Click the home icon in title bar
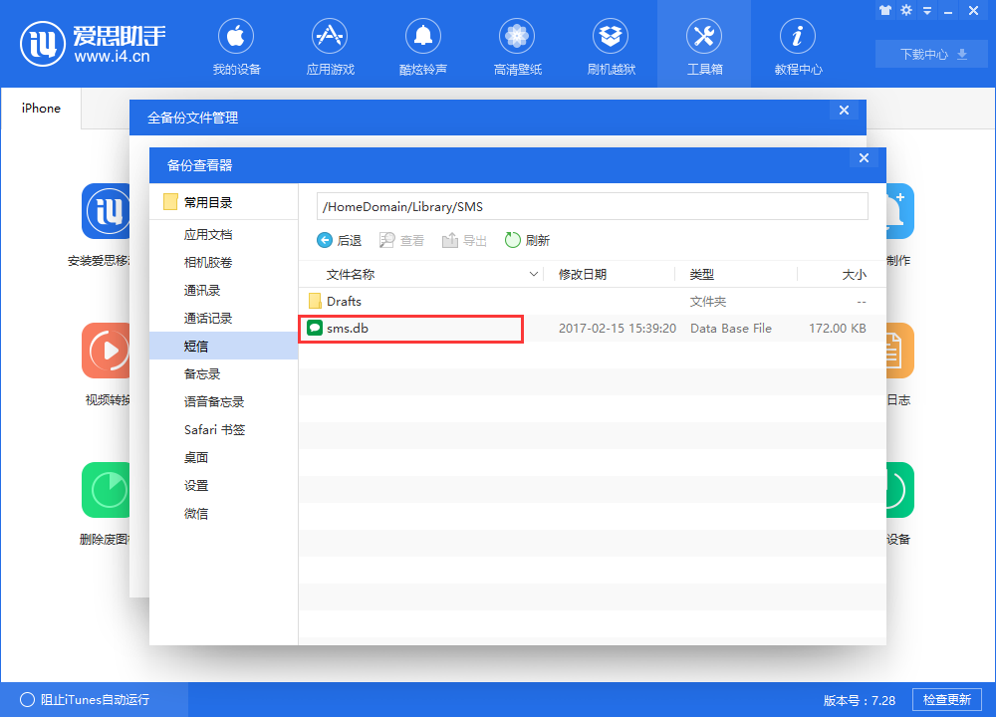 (x=884, y=10)
